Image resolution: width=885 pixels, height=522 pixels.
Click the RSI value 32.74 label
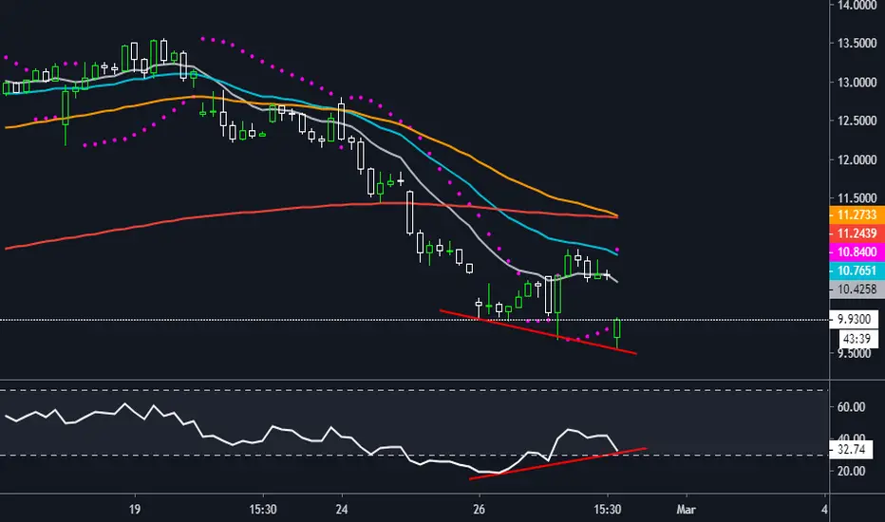click(x=852, y=450)
